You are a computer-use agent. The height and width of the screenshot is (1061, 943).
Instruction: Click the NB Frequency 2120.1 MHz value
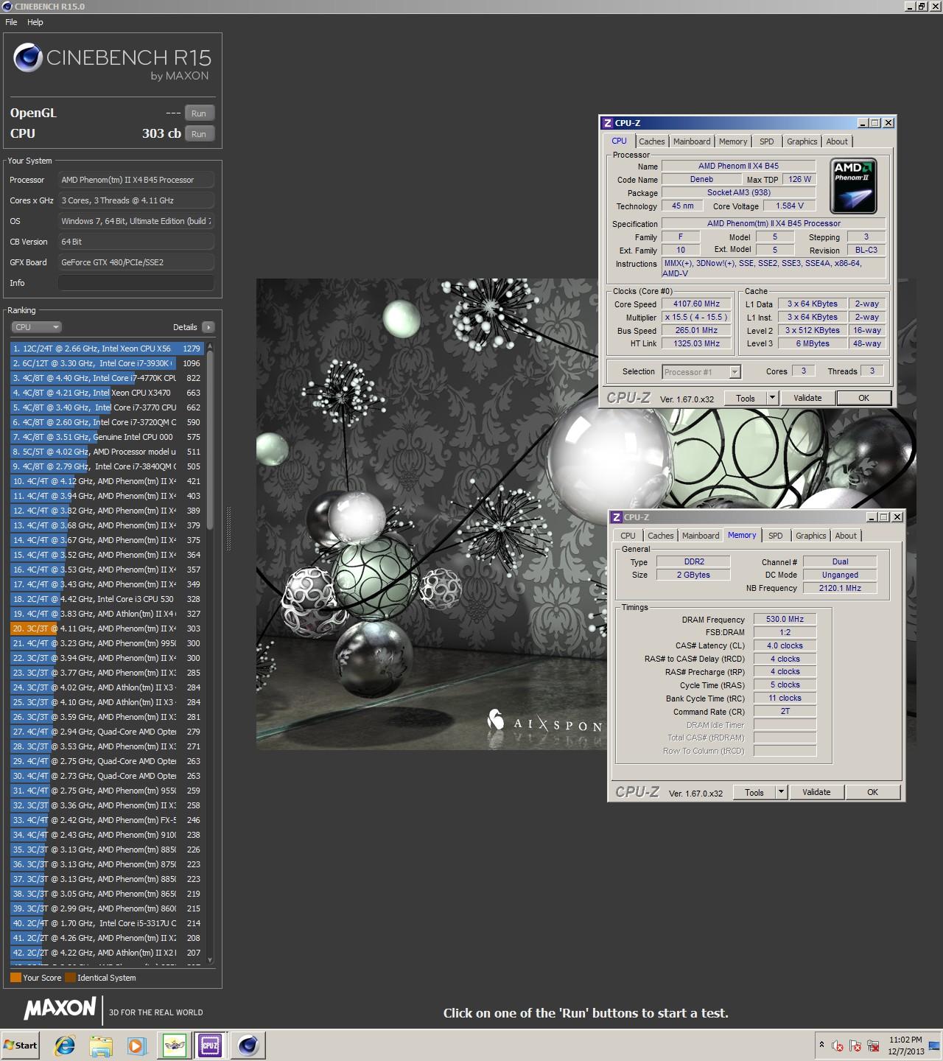point(840,588)
